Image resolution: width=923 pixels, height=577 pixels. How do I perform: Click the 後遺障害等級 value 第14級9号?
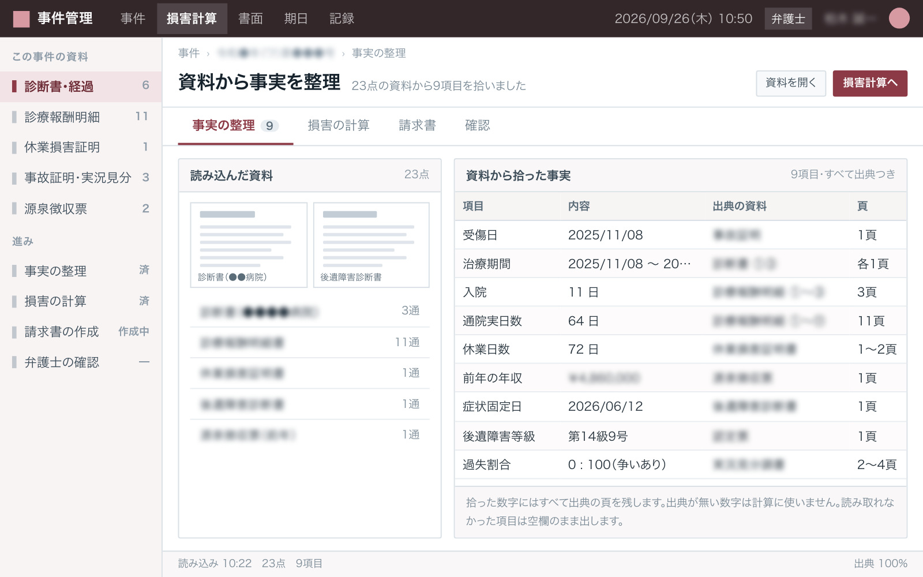point(598,436)
